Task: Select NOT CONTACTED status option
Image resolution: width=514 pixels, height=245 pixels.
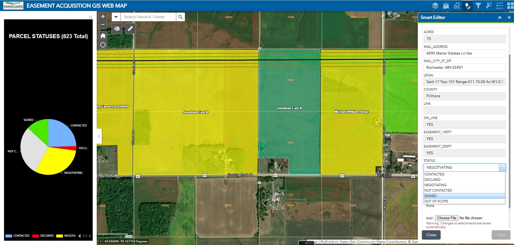Action: (x=464, y=190)
